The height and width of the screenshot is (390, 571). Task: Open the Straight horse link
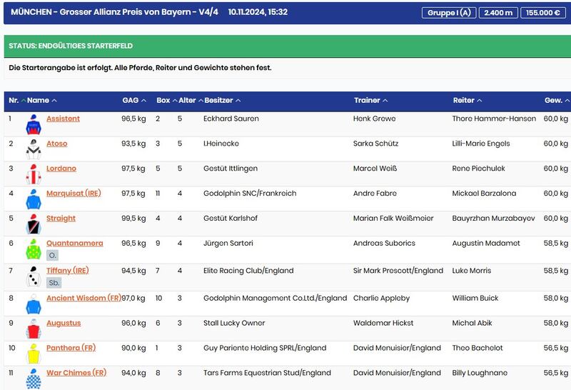tap(61, 219)
